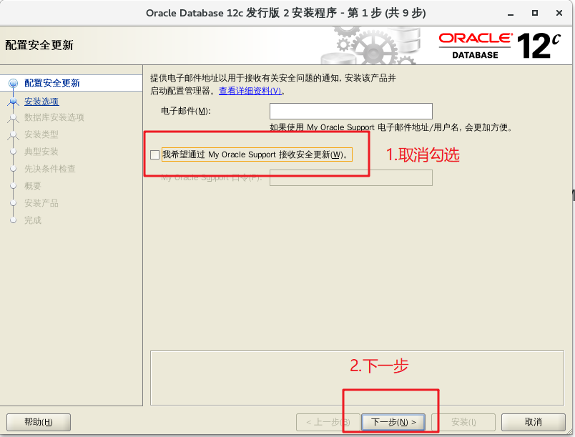Click the 先决条件检查 step text

(x=50, y=169)
